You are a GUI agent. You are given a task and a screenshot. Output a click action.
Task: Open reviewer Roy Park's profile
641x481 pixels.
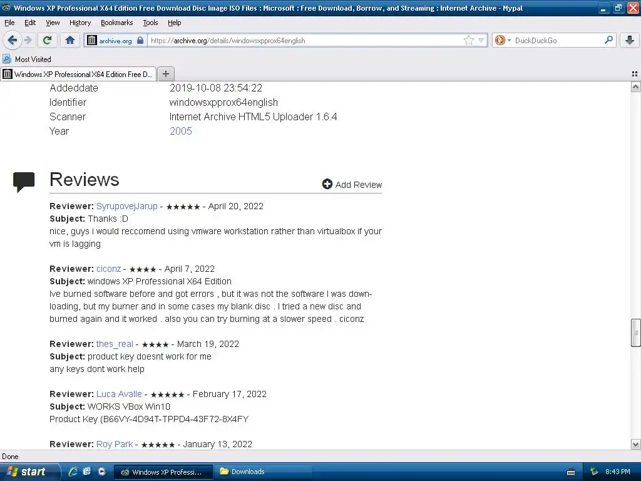click(115, 444)
